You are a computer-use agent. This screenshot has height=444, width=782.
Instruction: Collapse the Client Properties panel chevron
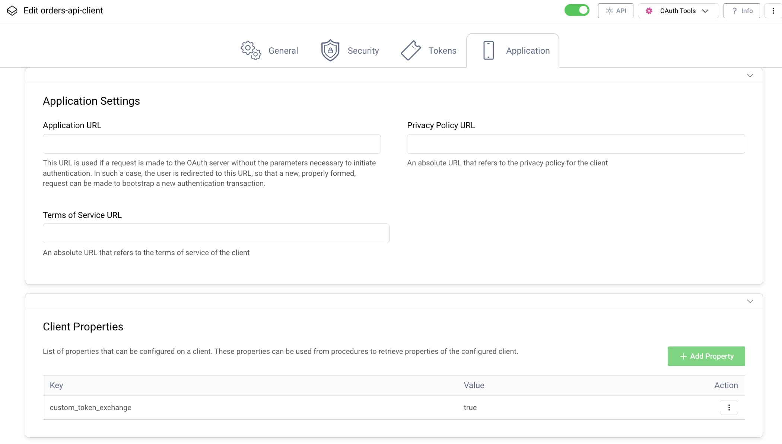[x=750, y=301]
